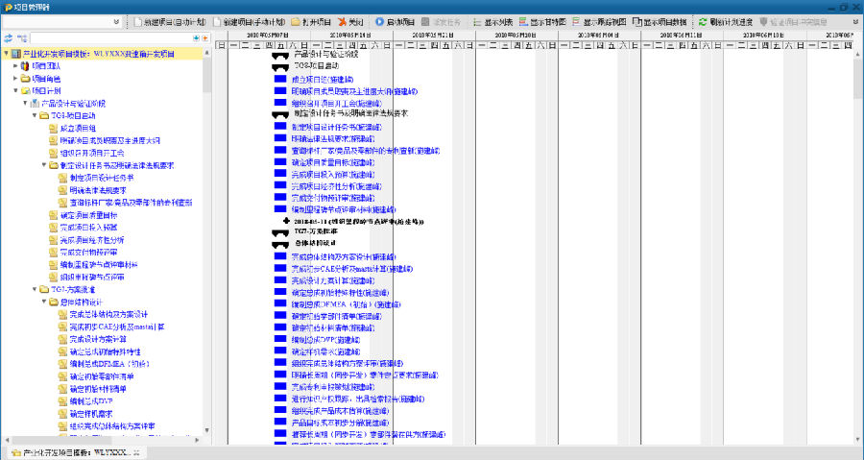Switch to 显示列表 view
This screenshot has width=864, height=460.
coord(492,22)
